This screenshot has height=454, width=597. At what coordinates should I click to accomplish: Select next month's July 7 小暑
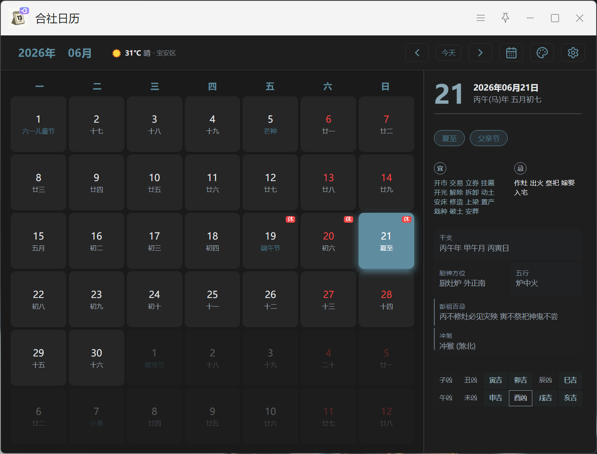[96, 417]
